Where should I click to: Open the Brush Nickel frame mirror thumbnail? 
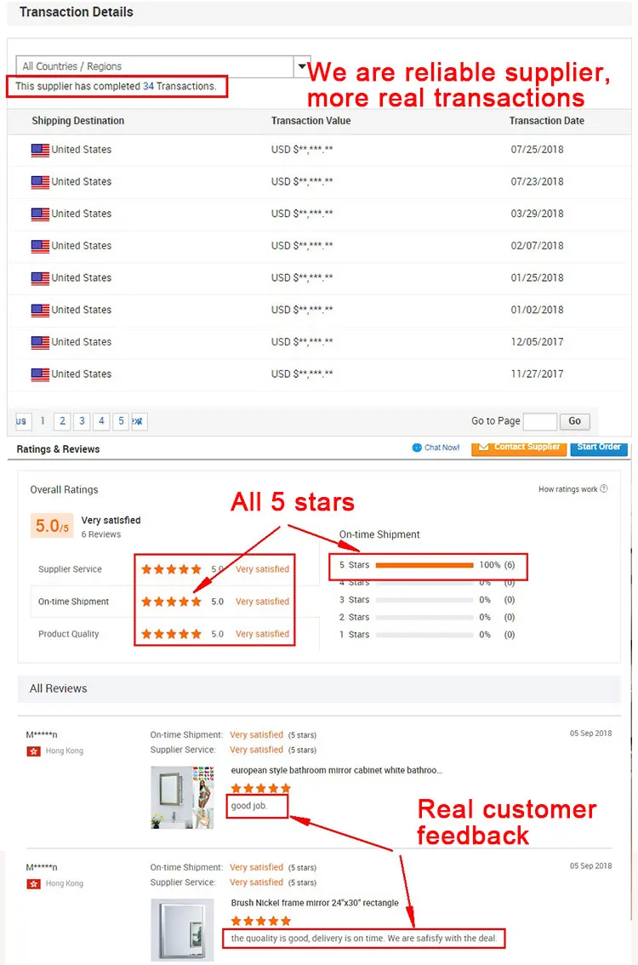[x=183, y=930]
